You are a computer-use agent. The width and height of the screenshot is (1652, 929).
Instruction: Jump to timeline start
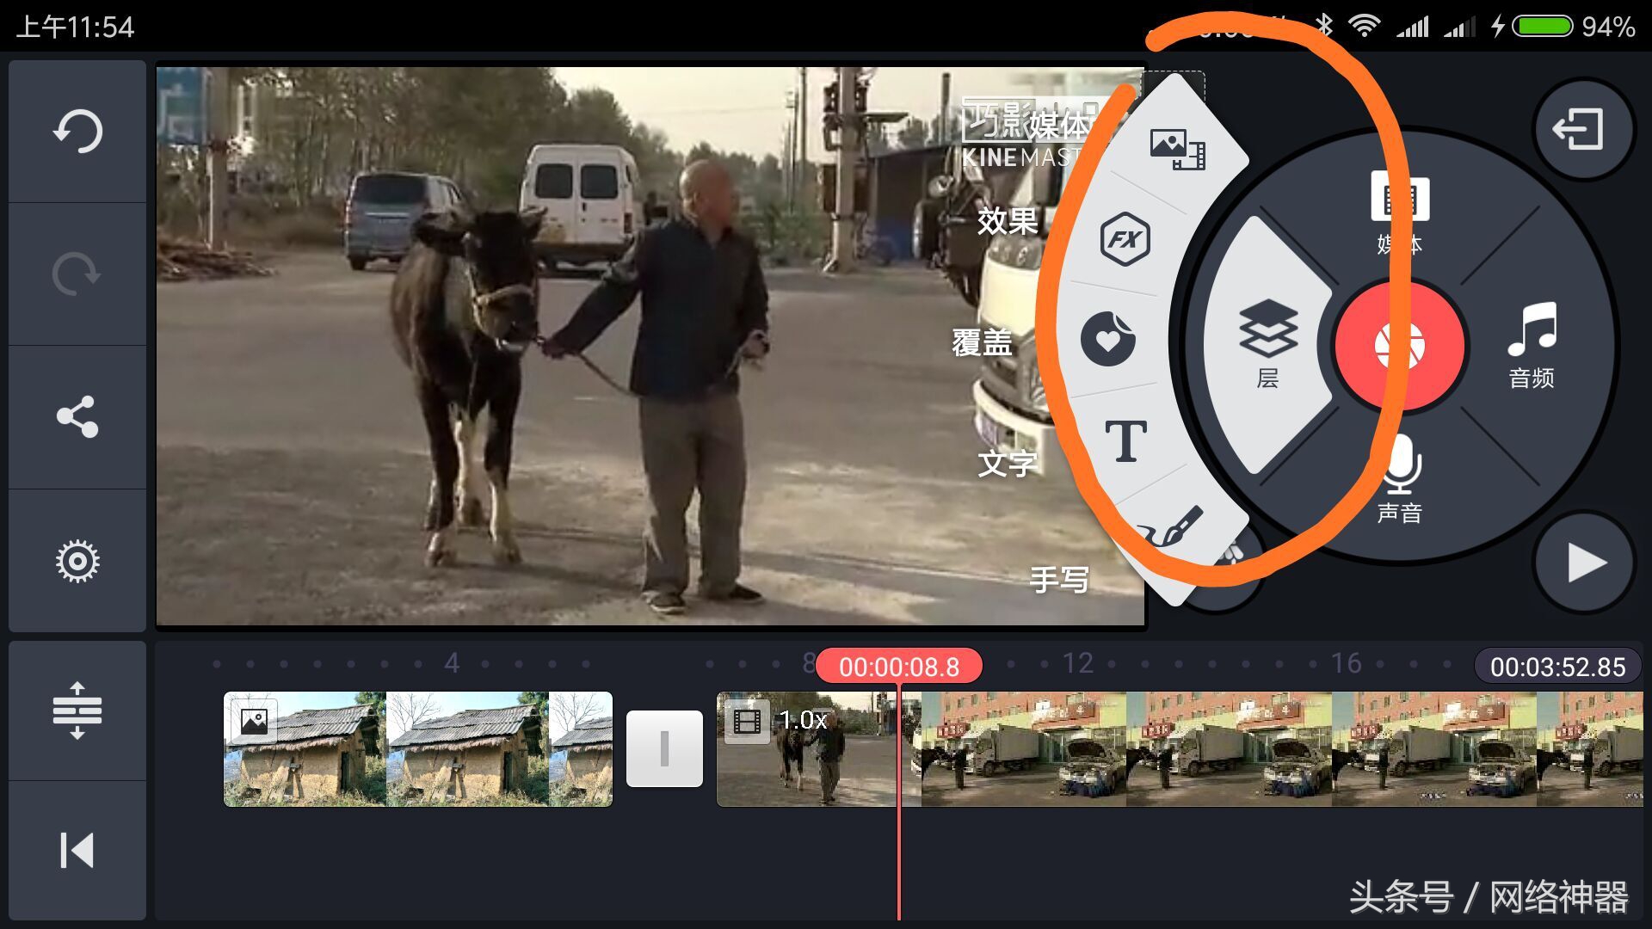[x=77, y=851]
